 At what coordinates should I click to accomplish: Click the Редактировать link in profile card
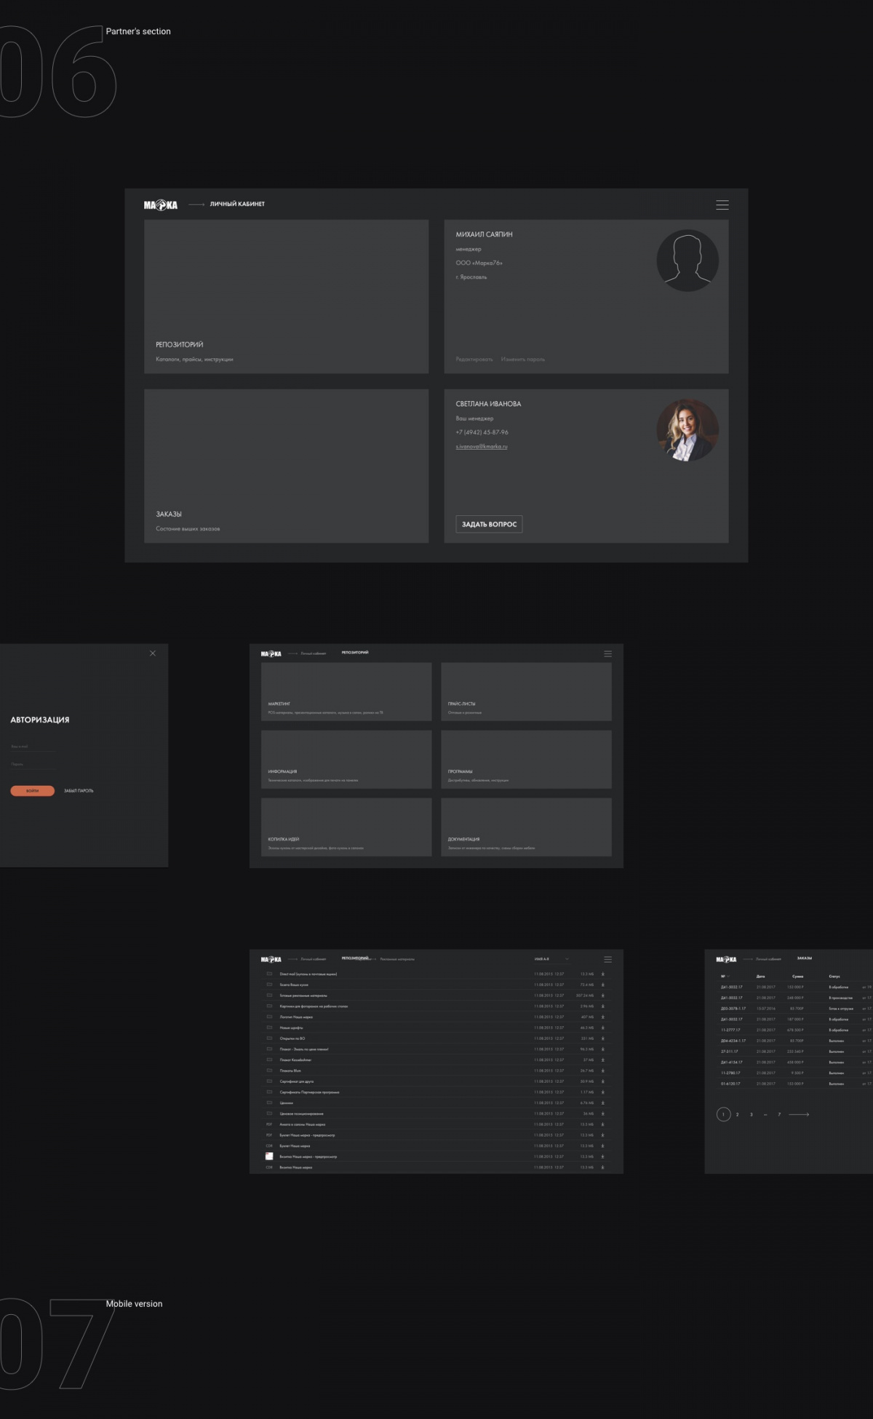(x=474, y=359)
